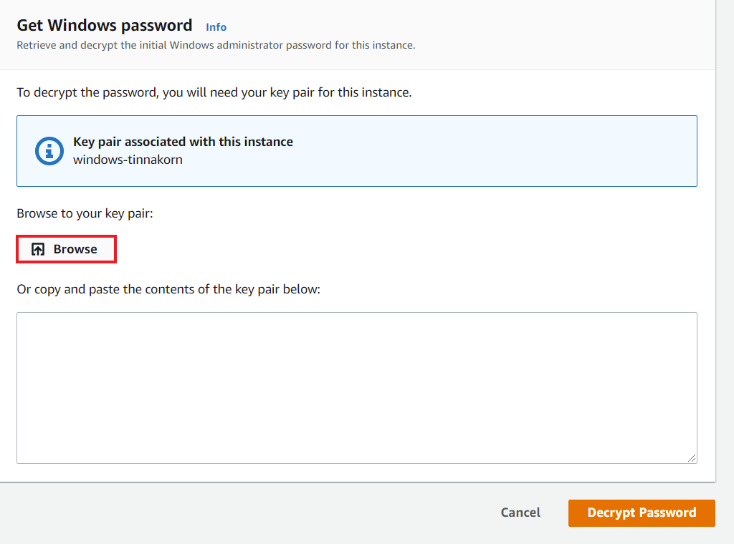Click the 'Retrieve and decrypt' description text
Screen dimensions: 734x544
point(216,45)
